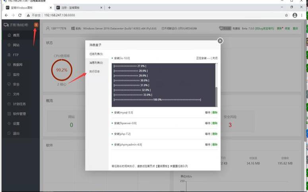Switch to the 注册 - 宝塔面板 browser tab
This screenshot has height=192, width=308.
click(79, 8)
